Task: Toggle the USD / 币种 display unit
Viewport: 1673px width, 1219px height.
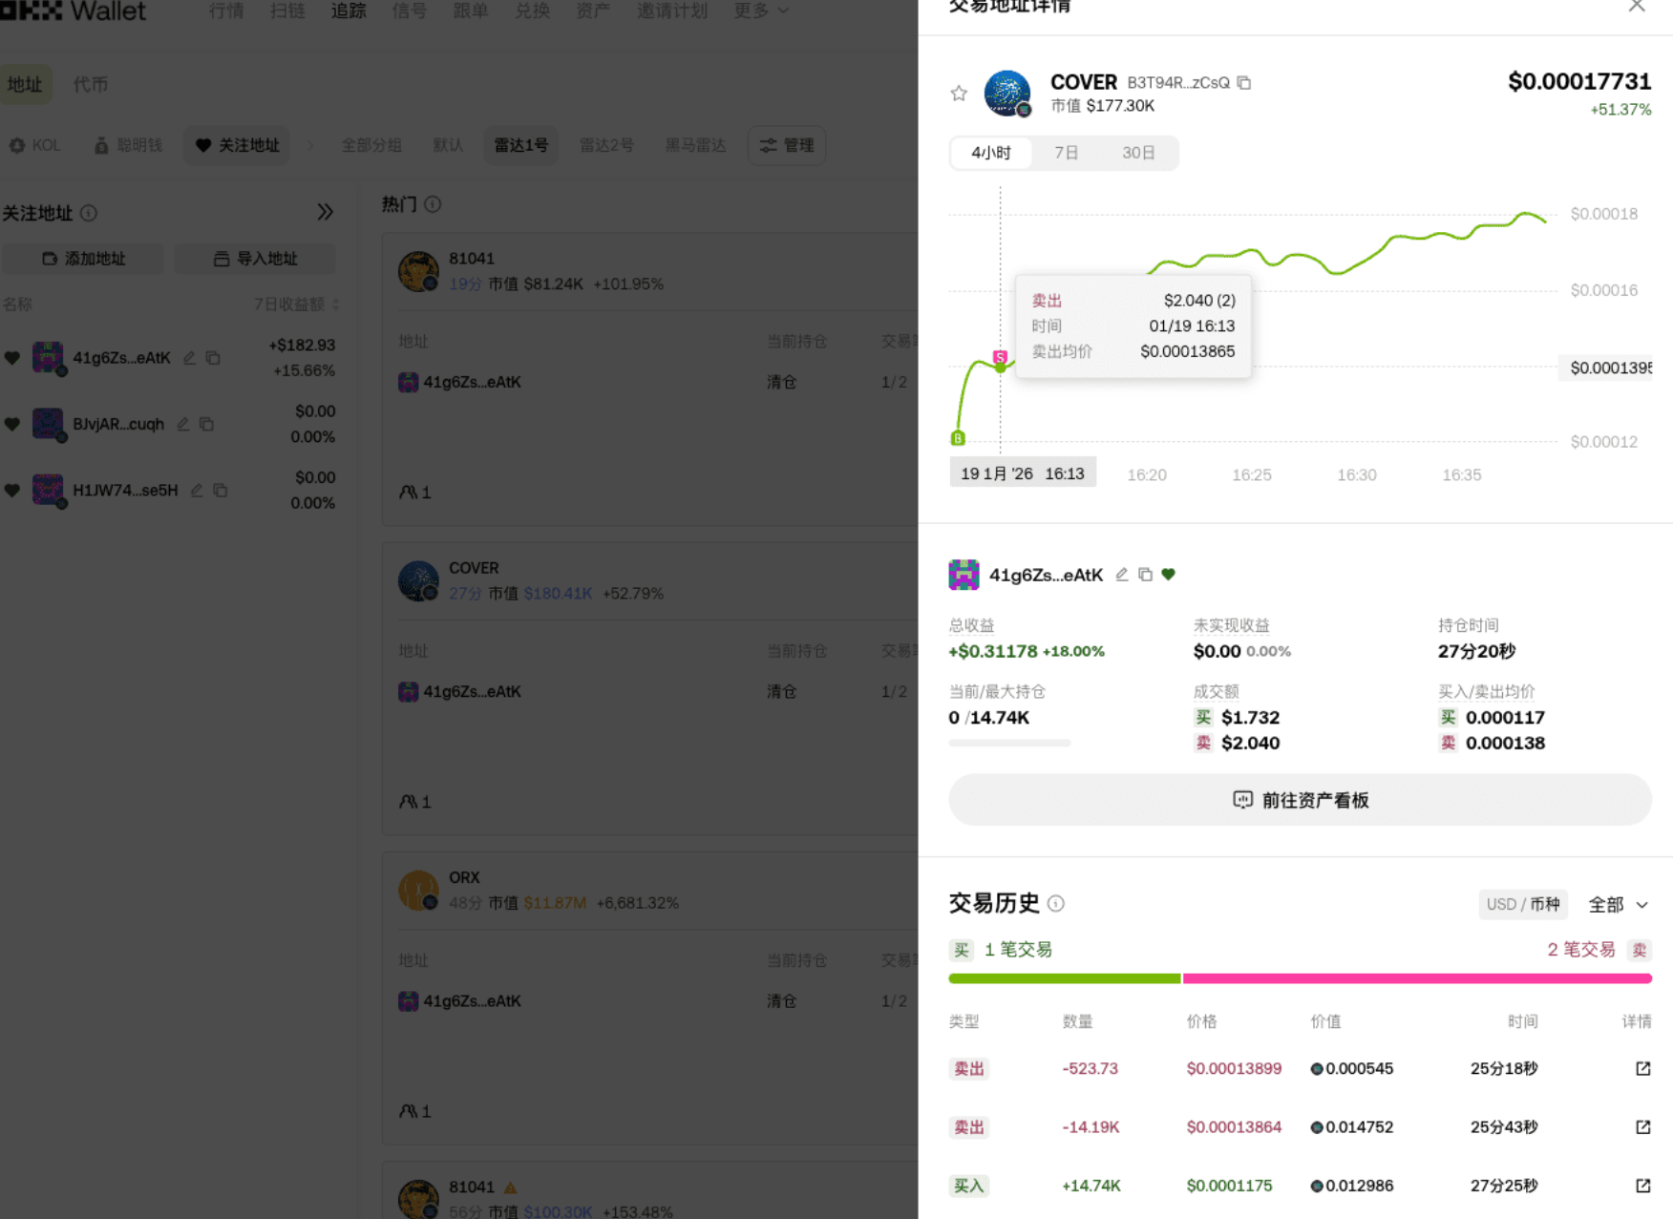Action: [1522, 904]
